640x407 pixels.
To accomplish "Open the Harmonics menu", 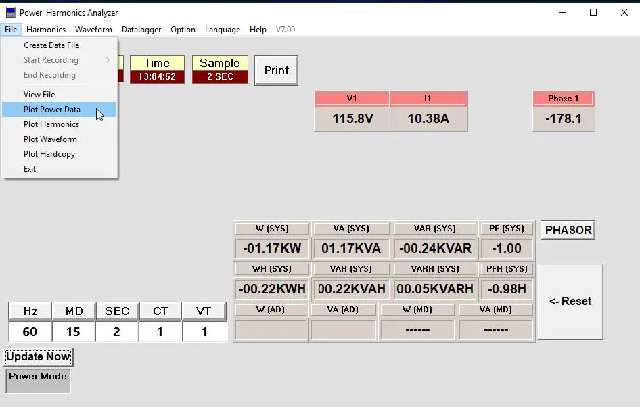I will click(45, 29).
